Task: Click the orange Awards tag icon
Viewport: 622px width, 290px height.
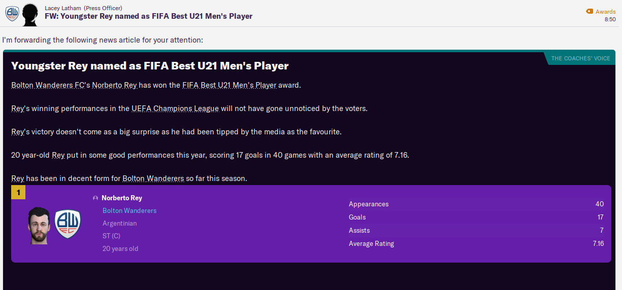Action: point(589,11)
